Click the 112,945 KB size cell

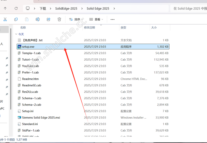coord(161,59)
